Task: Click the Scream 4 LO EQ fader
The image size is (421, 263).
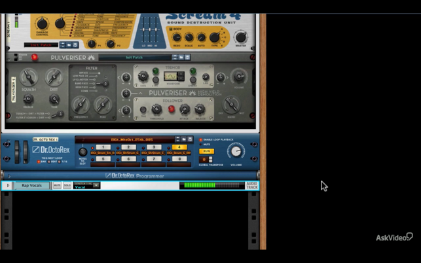Action: (x=143, y=29)
